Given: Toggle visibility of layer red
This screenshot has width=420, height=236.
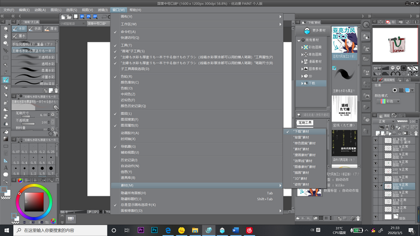Looking at the screenshot, I should 376,171.
